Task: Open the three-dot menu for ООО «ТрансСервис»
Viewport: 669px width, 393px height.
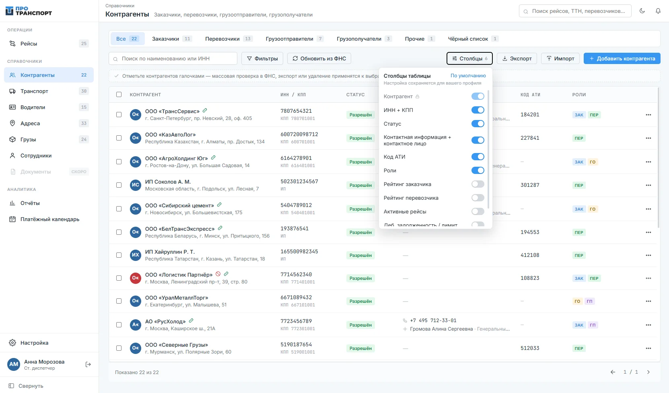Action: click(648, 115)
